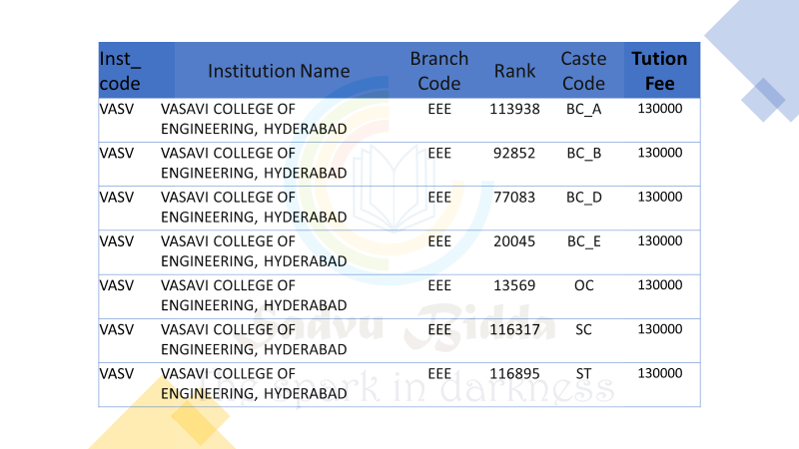Click the 130000 fee in the BC_D row

[x=660, y=197]
